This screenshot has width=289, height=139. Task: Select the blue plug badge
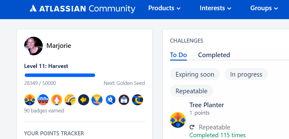point(111,100)
